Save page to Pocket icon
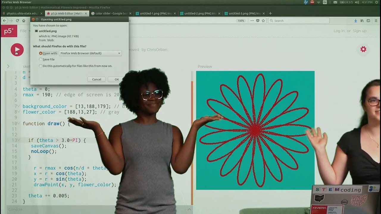The width and height of the screenshot is (381, 214). pos(258,21)
